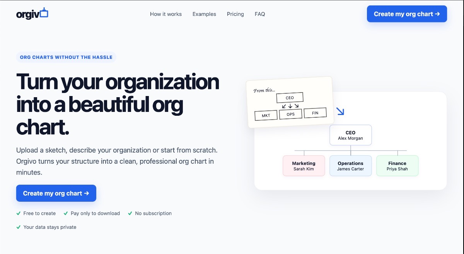This screenshot has width=464, height=254.
Task: Click the hero Create my org chart button
Action: [56, 193]
